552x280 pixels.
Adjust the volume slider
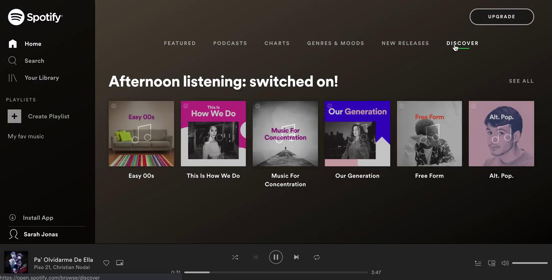pos(530,263)
